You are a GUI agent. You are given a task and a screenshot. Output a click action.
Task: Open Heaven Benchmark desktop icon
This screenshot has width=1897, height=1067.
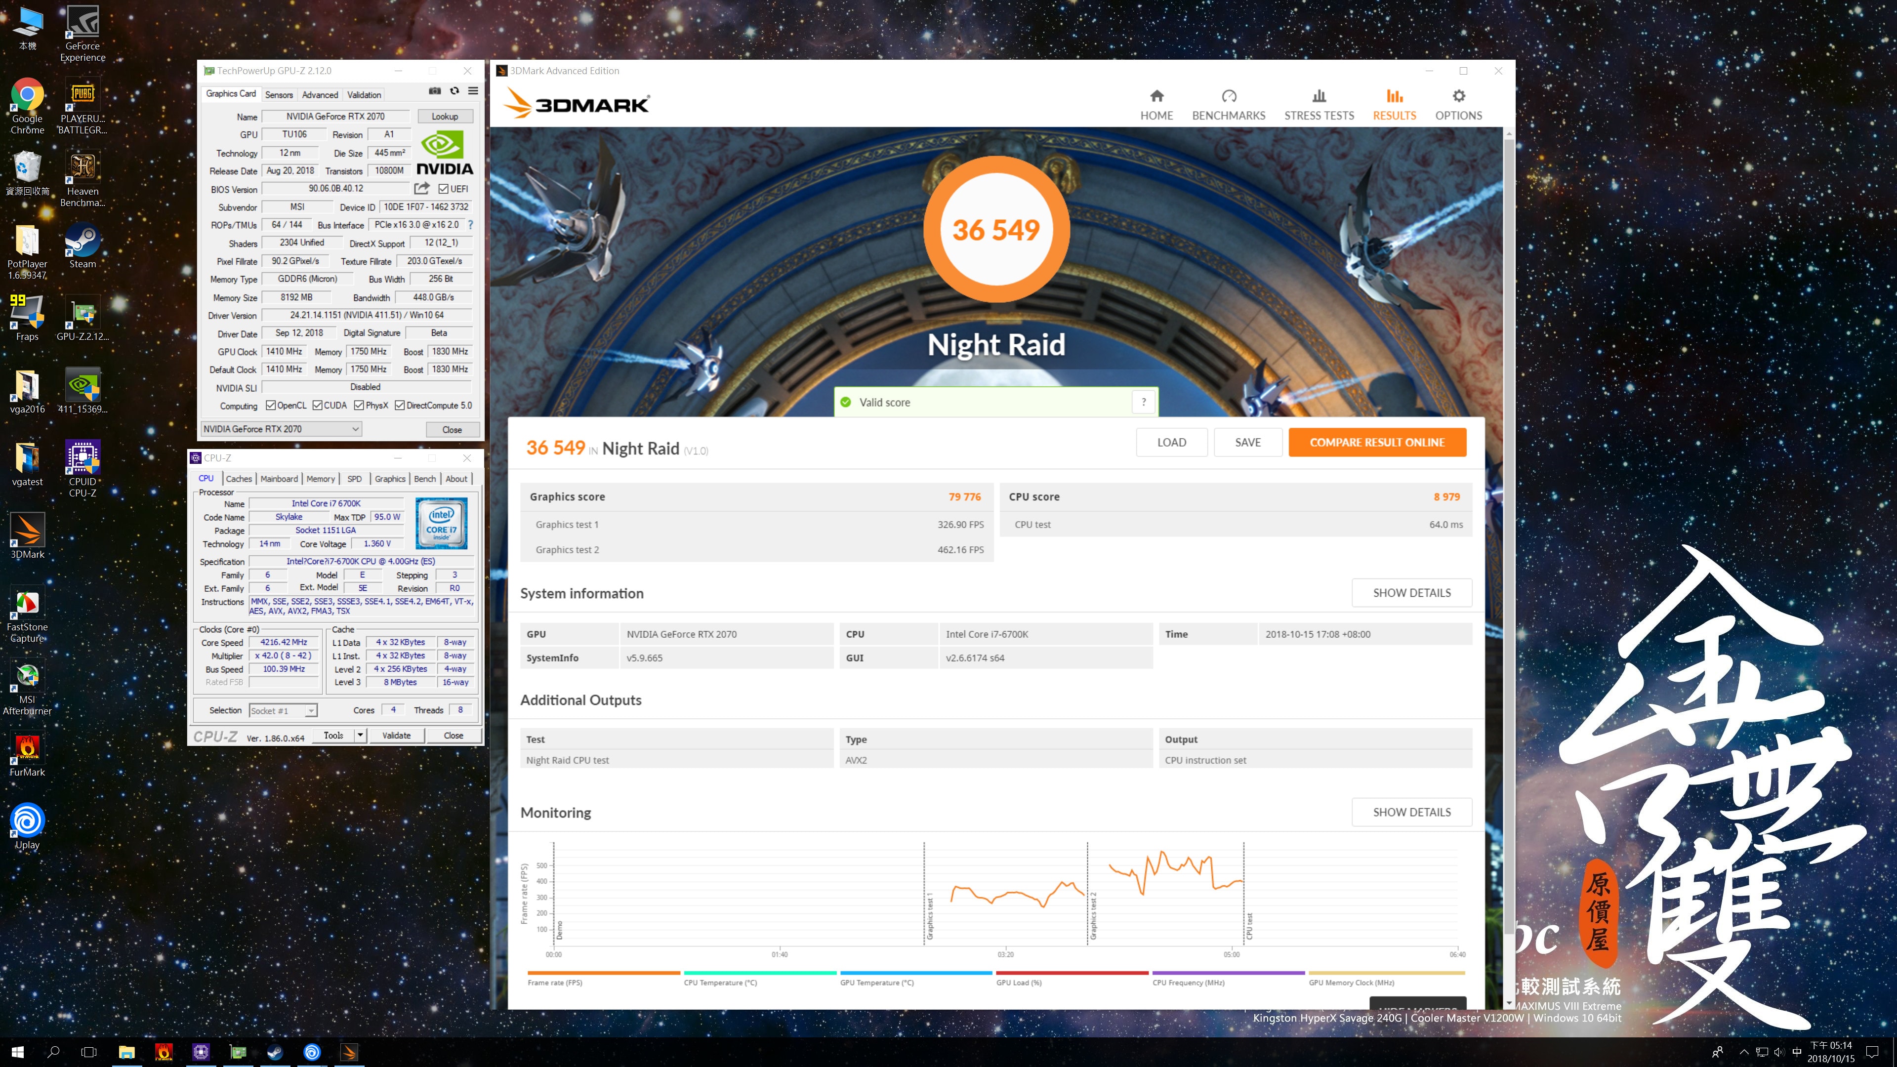coord(82,179)
